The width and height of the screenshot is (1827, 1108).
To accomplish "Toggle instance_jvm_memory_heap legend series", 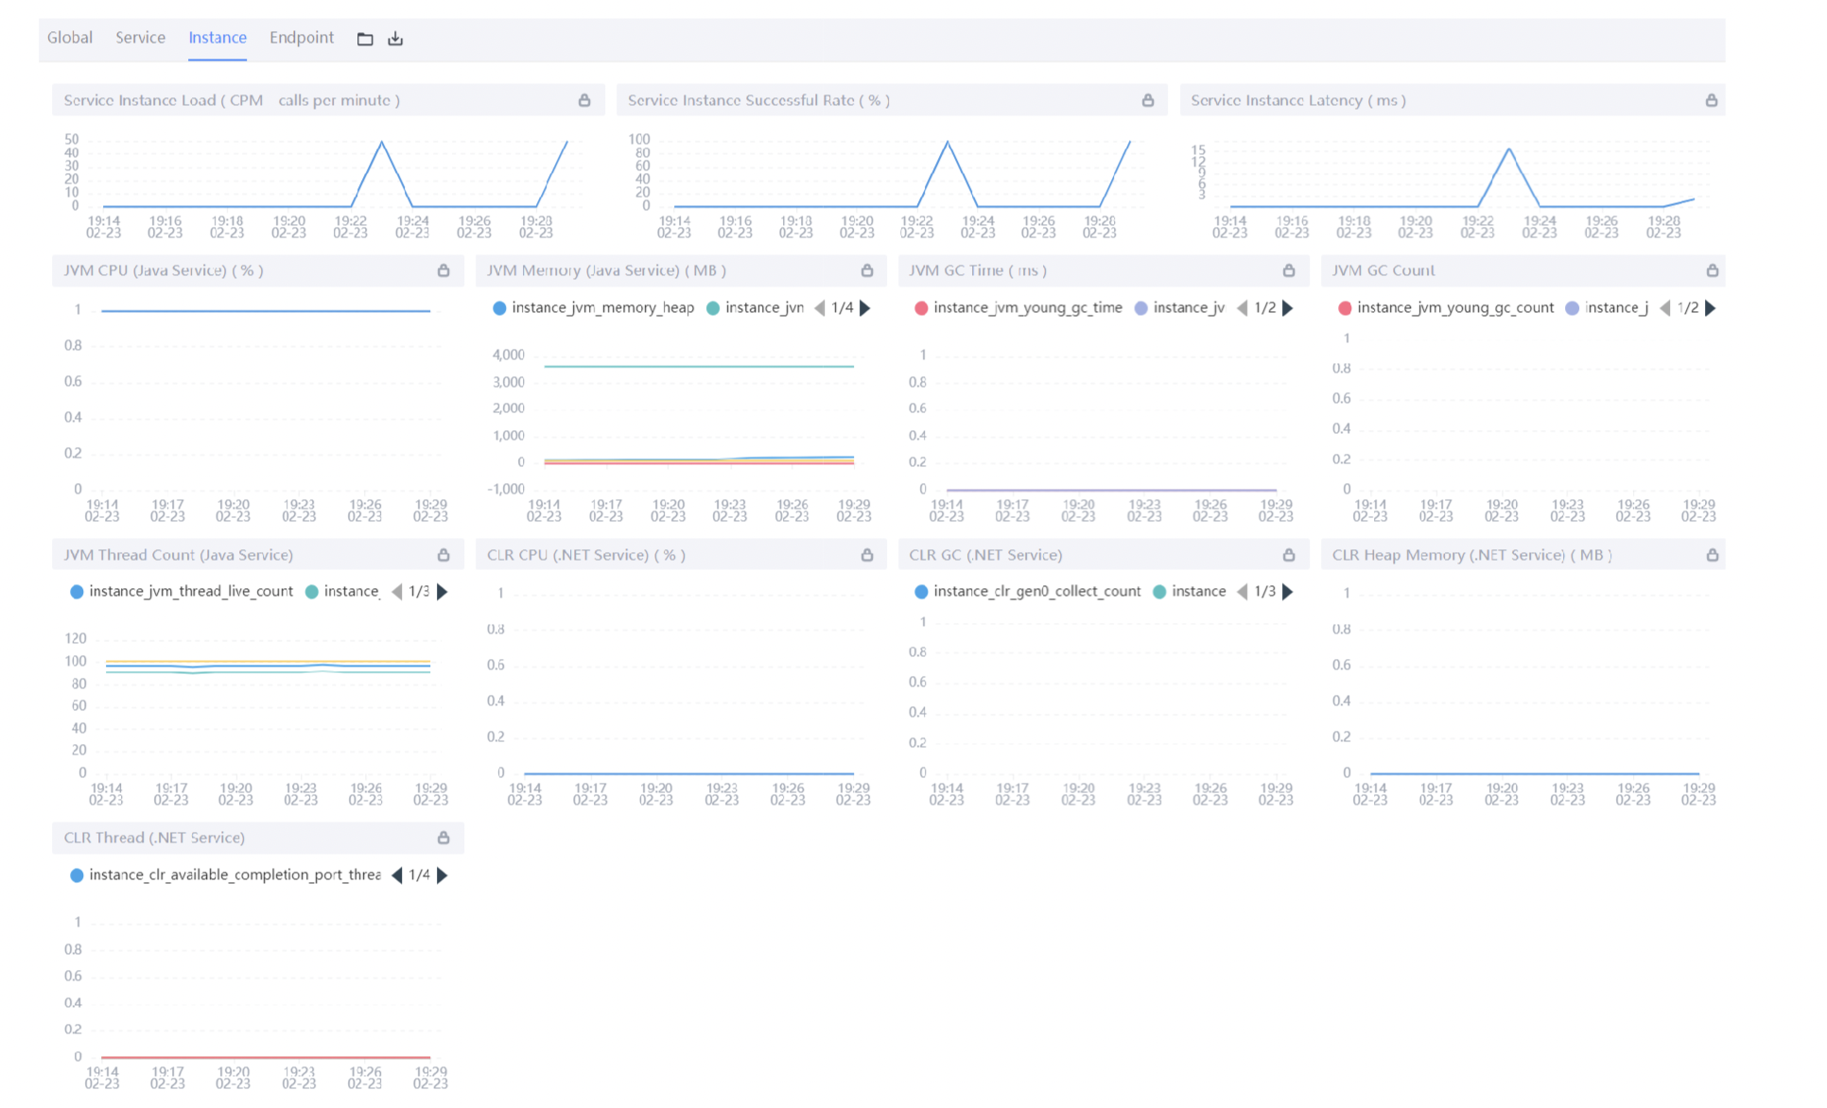I will pyautogui.click(x=601, y=308).
